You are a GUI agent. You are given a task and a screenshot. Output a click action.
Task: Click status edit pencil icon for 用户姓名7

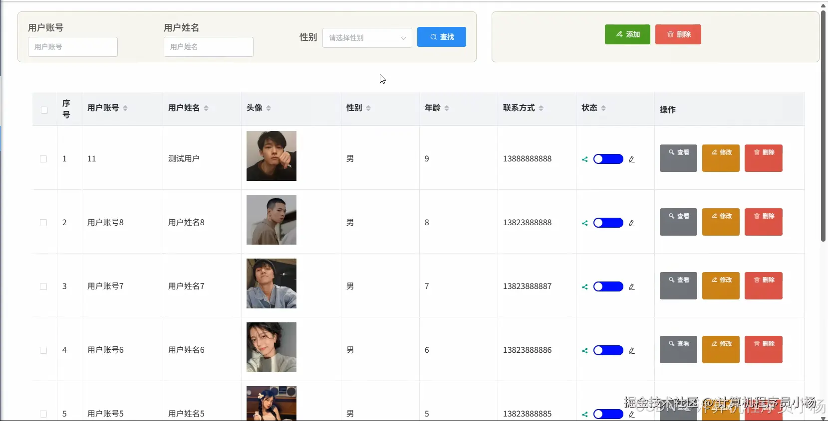(x=632, y=287)
